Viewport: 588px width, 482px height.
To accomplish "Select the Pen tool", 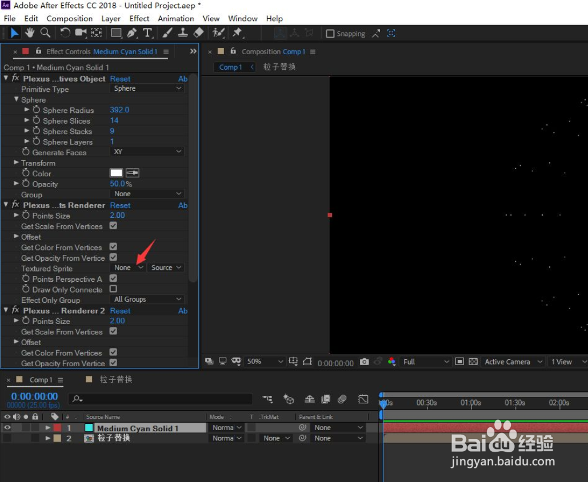I will pos(131,33).
